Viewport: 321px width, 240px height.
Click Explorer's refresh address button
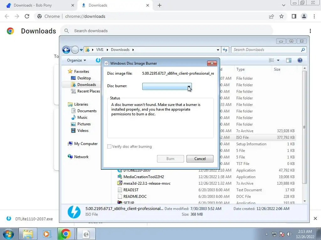click(x=225, y=50)
